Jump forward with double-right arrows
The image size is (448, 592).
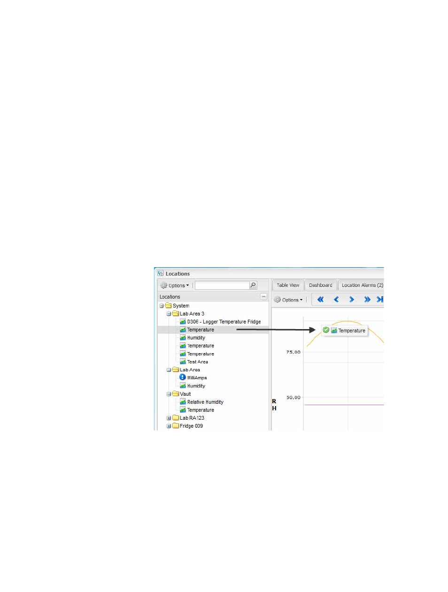click(367, 300)
